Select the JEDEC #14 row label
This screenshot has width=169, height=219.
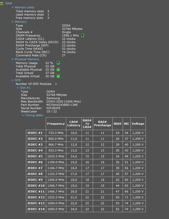(36, 209)
